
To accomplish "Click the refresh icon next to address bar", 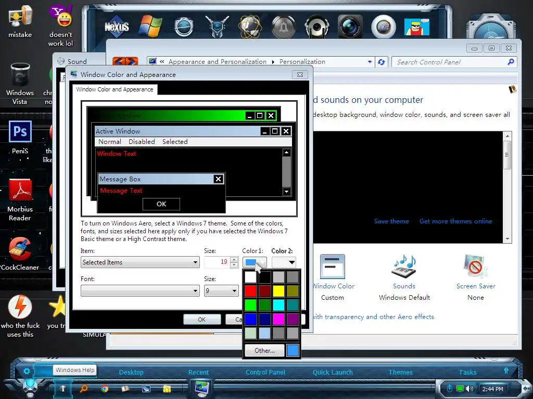I will coord(382,62).
